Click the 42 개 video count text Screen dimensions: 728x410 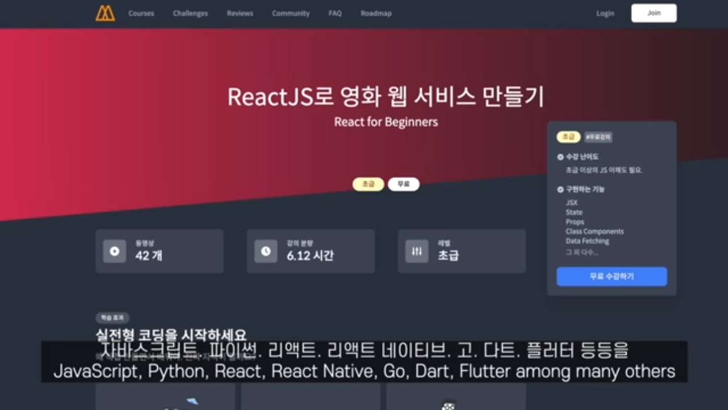tap(149, 255)
